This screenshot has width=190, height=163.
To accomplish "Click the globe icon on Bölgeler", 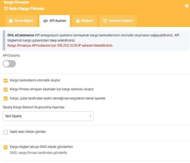I will point(78,21).
